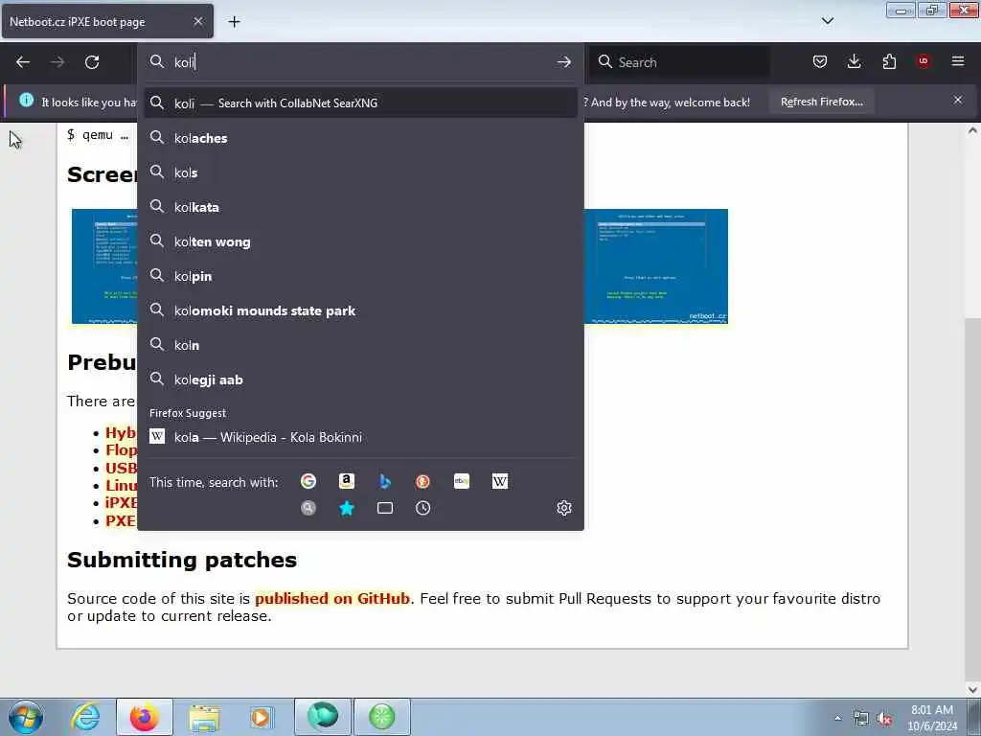Choose the kols suggestion
Viewport: 981px width, 736px height.
point(360,172)
